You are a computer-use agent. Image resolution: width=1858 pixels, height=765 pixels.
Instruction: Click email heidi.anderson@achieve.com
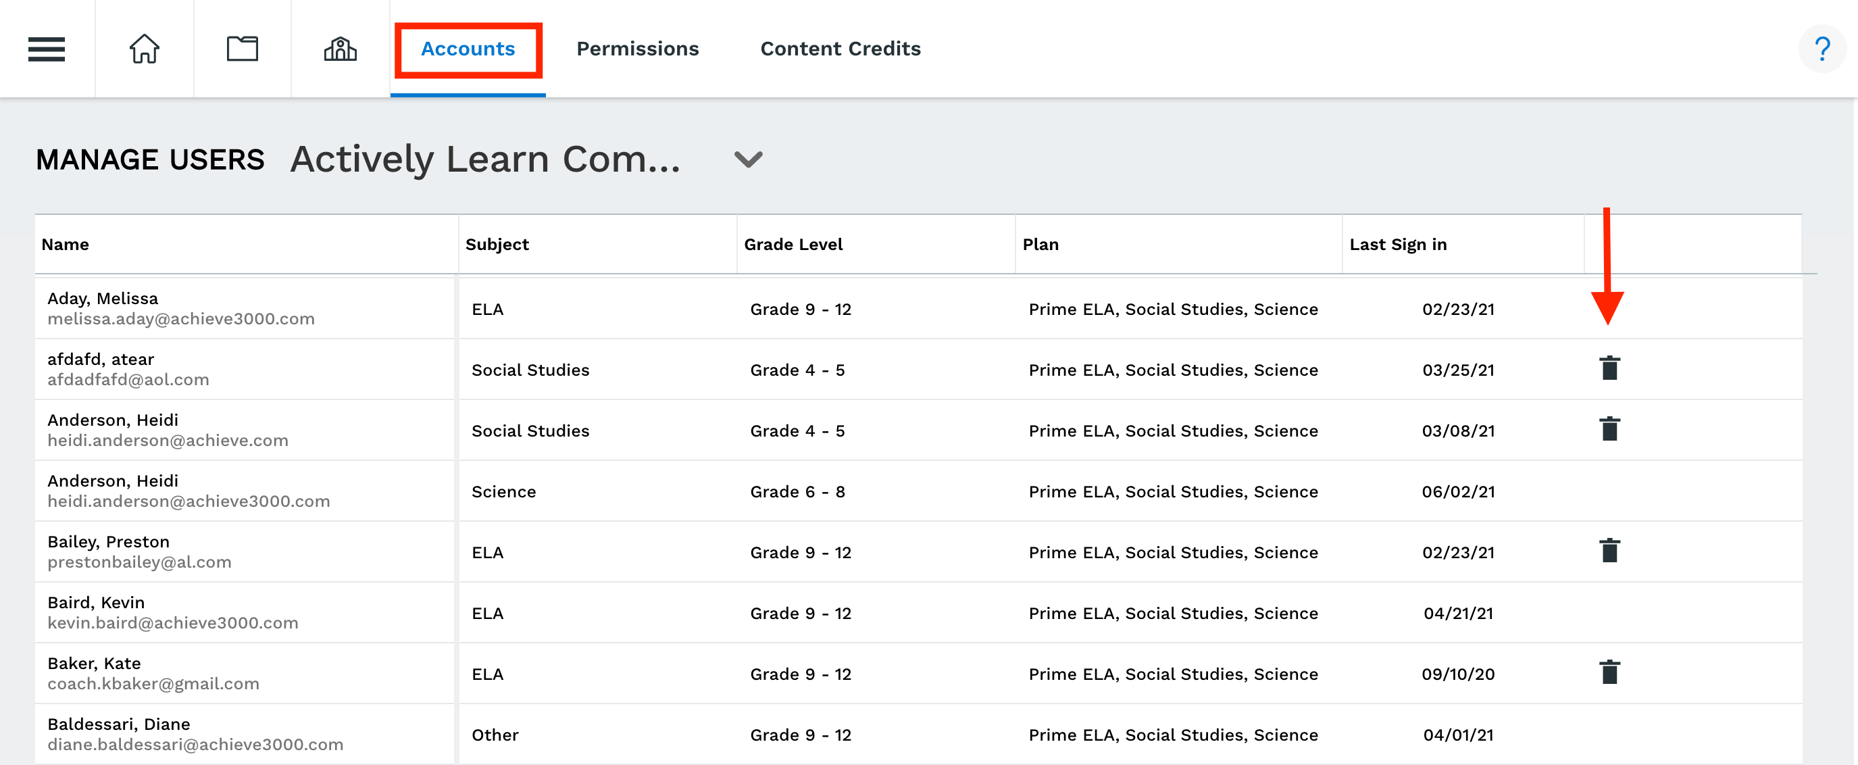click(168, 440)
